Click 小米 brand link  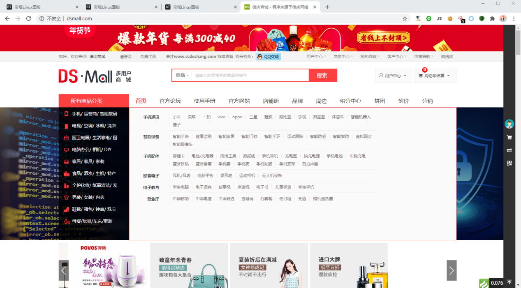pyautogui.click(x=177, y=117)
